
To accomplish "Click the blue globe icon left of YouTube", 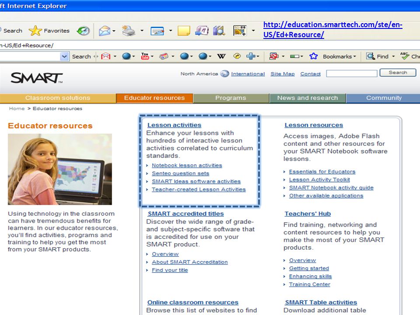I will (126, 56).
